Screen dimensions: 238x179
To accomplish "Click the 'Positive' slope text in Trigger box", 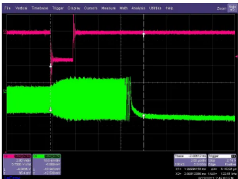I will point(230,164).
